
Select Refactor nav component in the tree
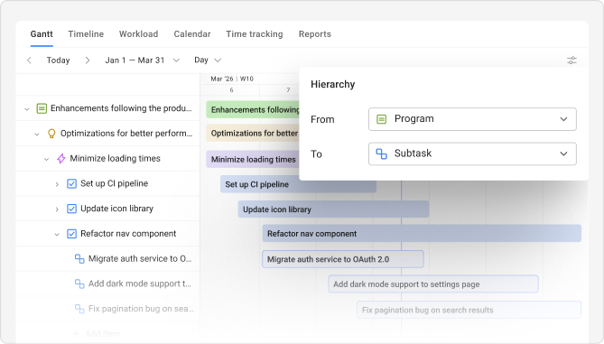pyautogui.click(x=128, y=234)
